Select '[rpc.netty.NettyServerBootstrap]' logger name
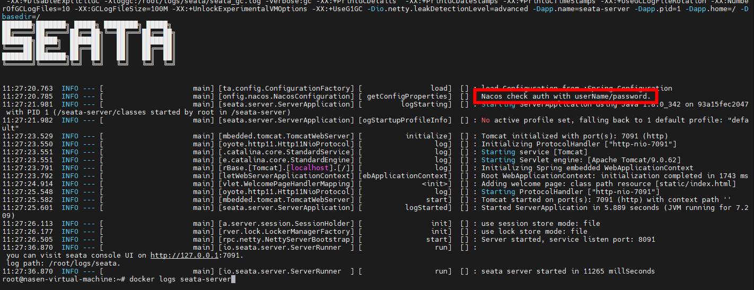This screenshot has height=290, width=754. click(286, 240)
